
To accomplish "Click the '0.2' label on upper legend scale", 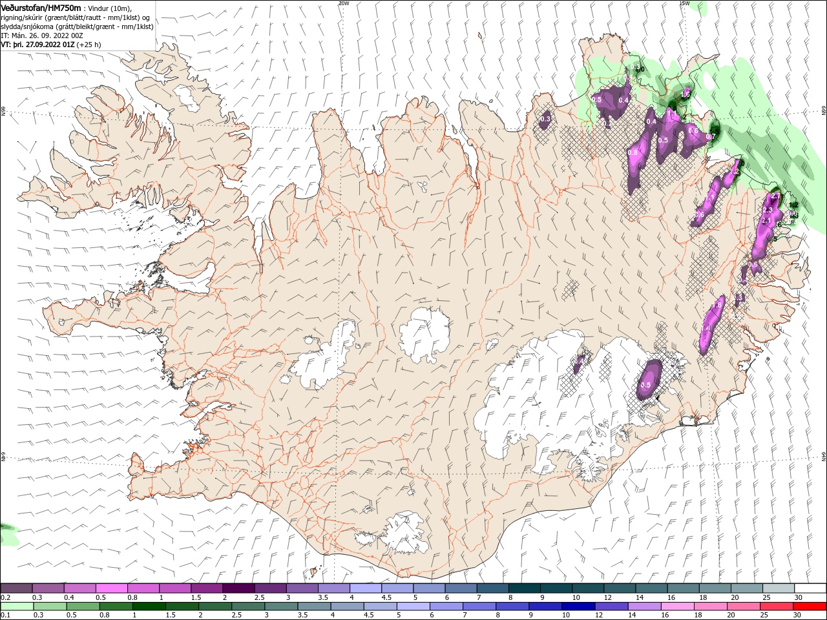I will pos(5,597).
